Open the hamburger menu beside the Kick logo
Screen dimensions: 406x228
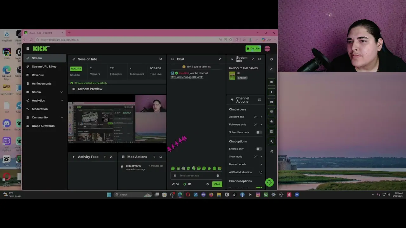[x=28, y=48]
